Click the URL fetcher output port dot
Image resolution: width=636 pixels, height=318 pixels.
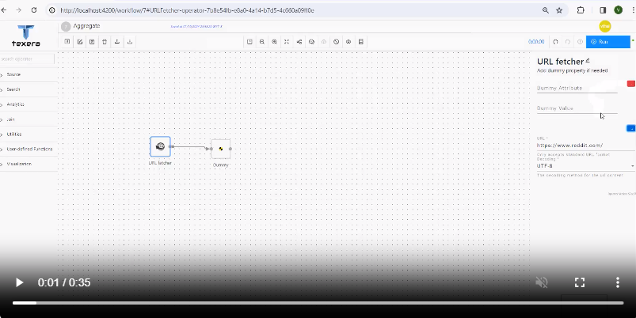(x=172, y=146)
